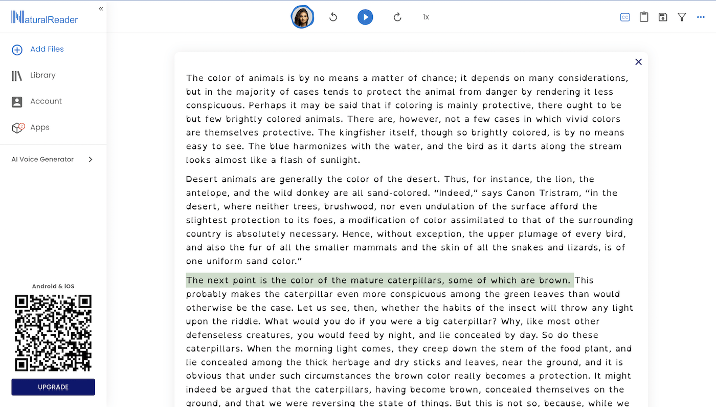Start playback with the Play button

click(365, 17)
